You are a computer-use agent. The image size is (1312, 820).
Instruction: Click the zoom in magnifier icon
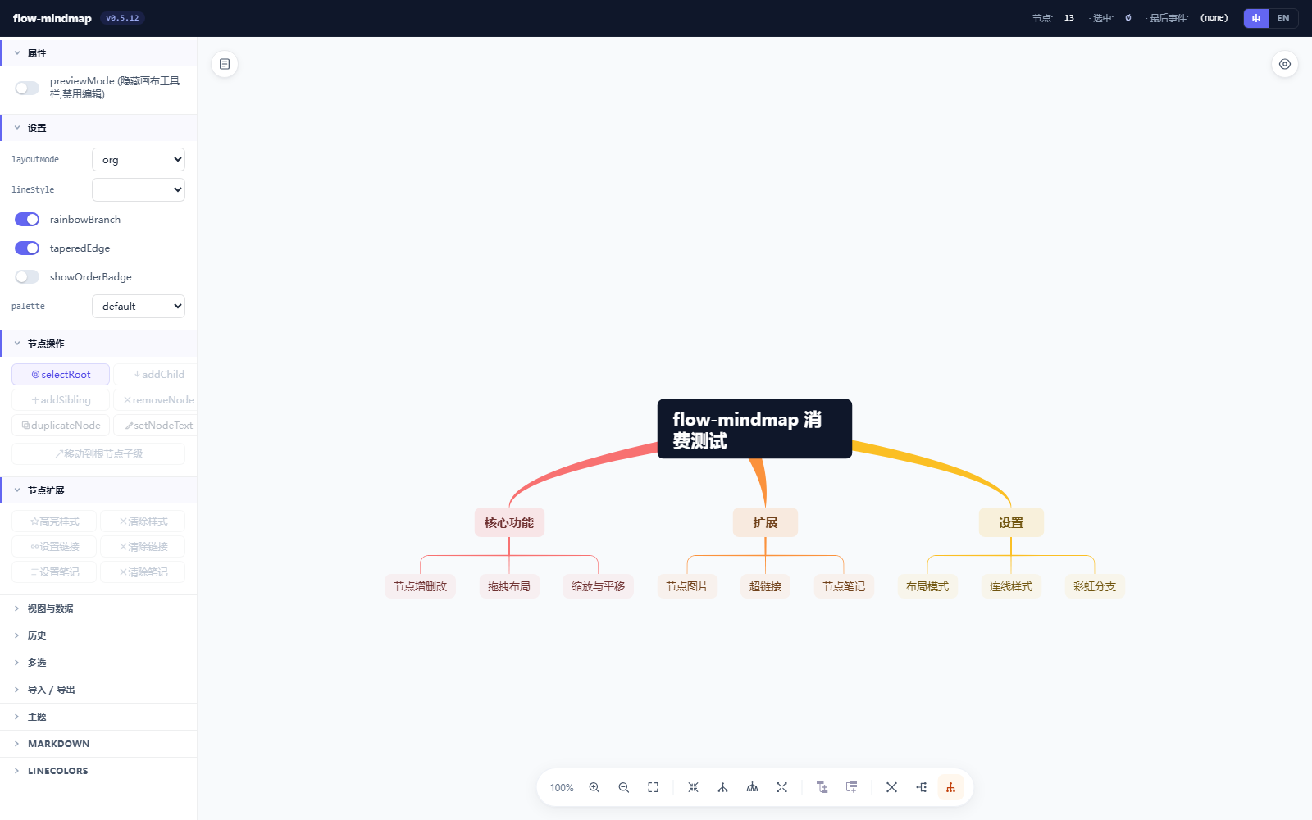594,787
